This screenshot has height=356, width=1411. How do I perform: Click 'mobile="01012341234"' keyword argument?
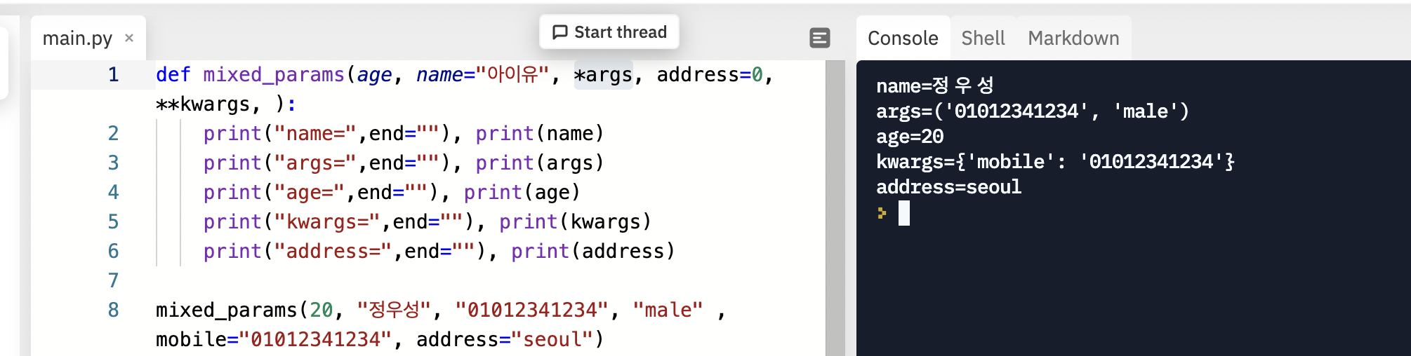(x=274, y=339)
